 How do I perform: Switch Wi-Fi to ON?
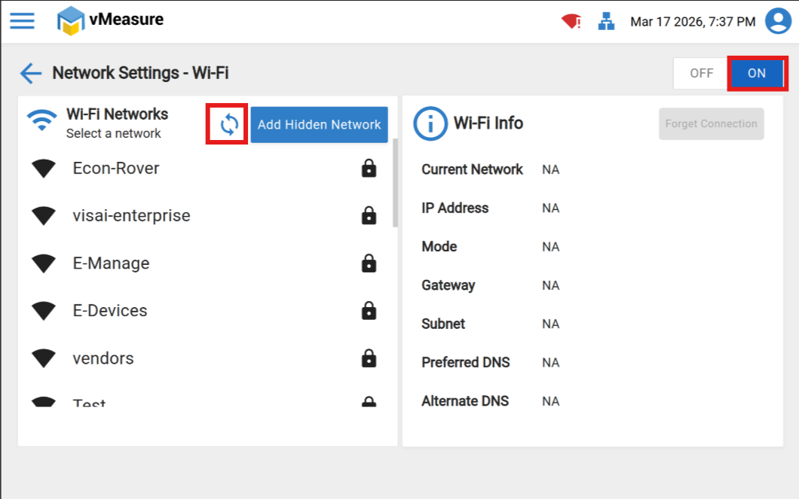point(757,73)
